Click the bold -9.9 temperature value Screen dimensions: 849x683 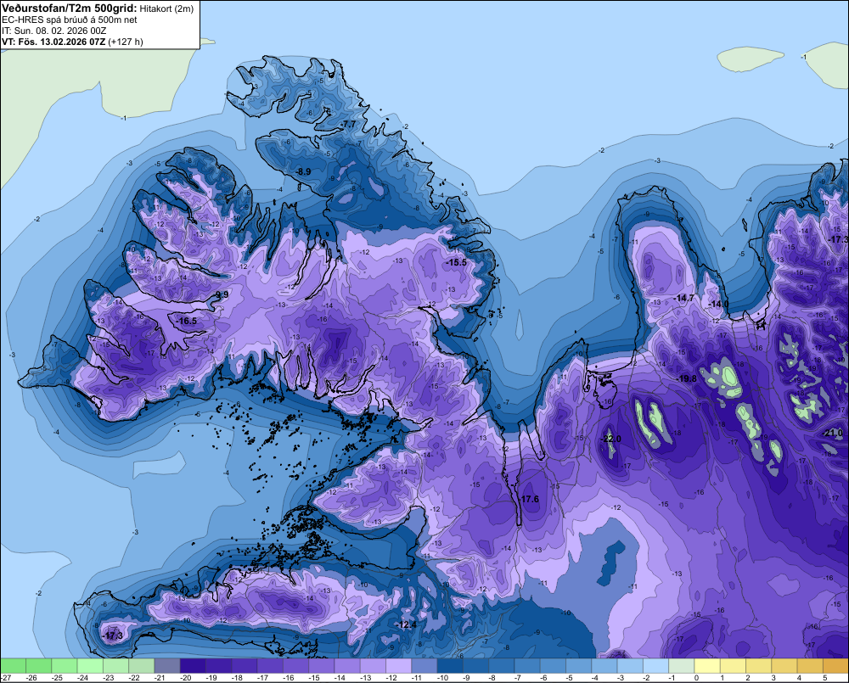coord(222,294)
